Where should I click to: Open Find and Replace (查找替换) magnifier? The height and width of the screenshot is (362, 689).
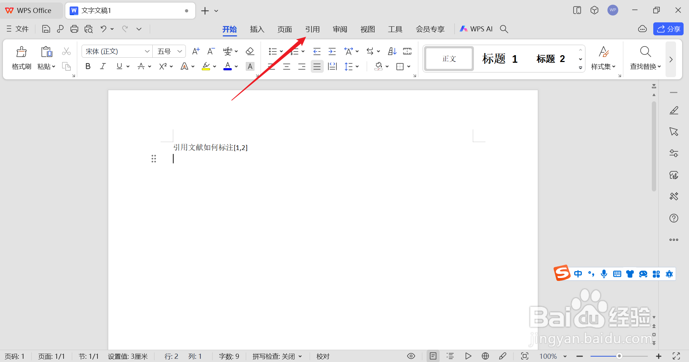click(x=645, y=52)
